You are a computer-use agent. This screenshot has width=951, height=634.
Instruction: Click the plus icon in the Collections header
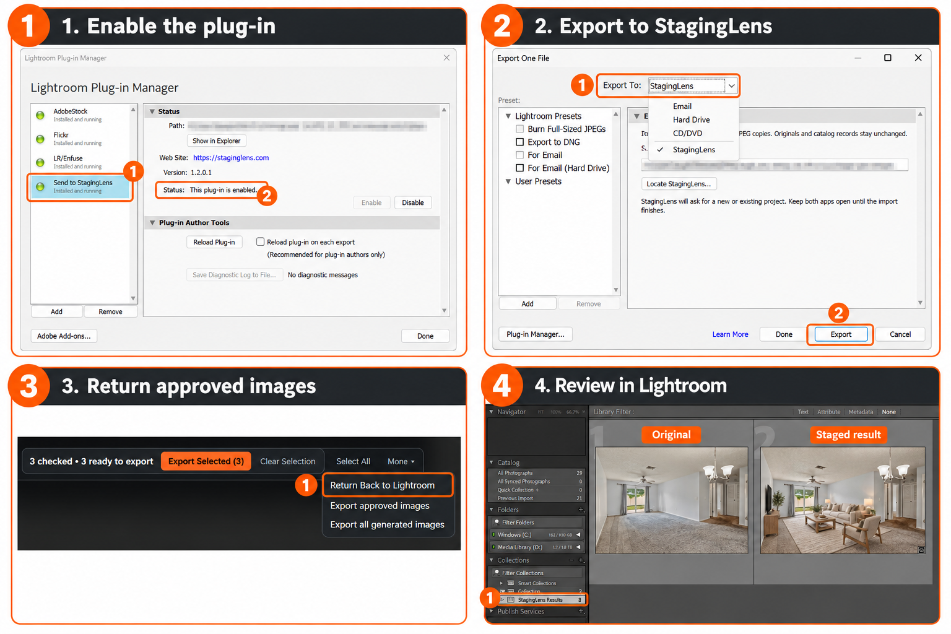(x=581, y=560)
